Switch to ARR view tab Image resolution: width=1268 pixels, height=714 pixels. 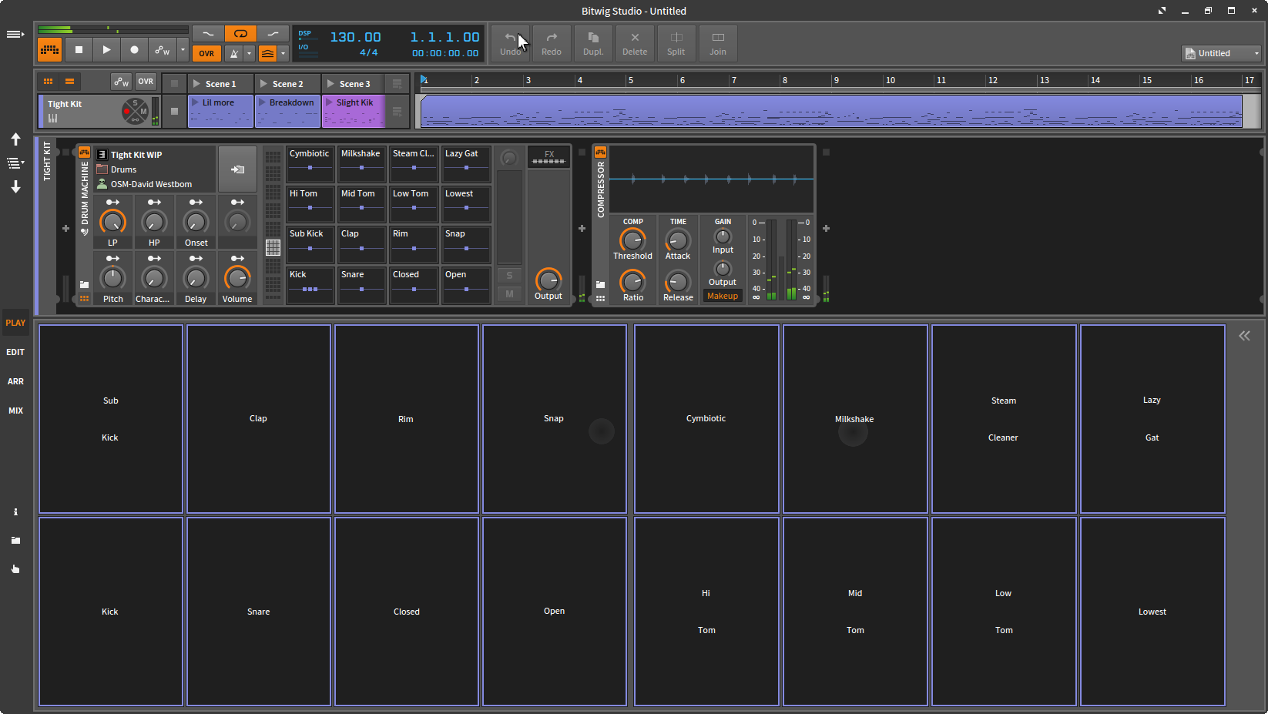15,381
